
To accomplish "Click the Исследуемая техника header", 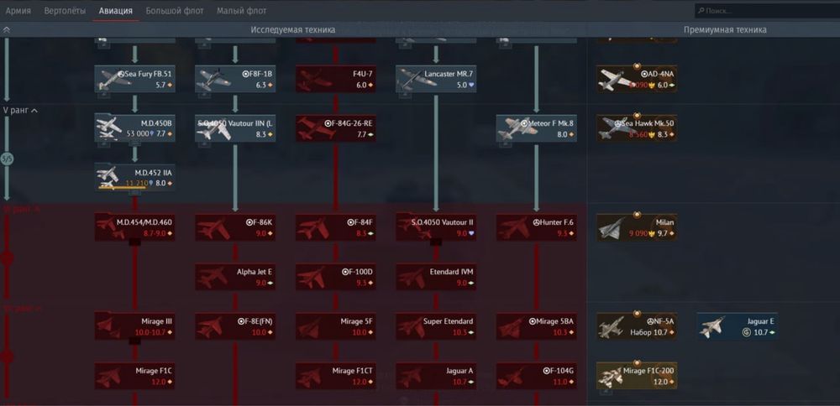I will (293, 30).
